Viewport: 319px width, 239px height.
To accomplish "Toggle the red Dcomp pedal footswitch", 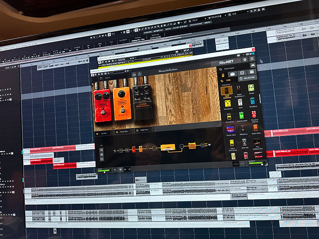I will click(x=103, y=113).
